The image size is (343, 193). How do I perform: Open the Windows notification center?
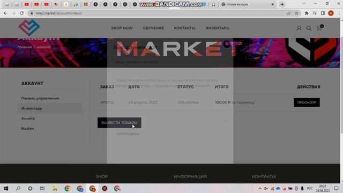coord(336,188)
